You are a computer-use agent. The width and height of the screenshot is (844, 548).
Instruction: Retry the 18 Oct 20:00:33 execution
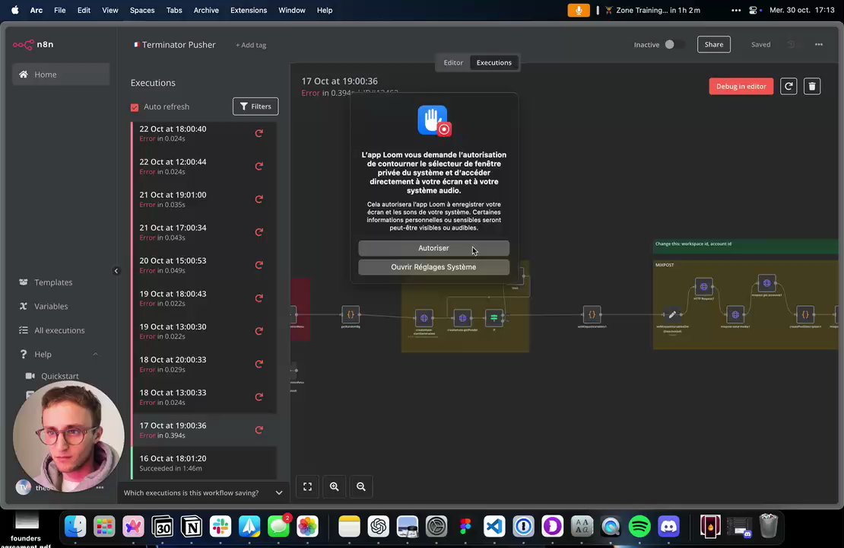[x=259, y=365]
